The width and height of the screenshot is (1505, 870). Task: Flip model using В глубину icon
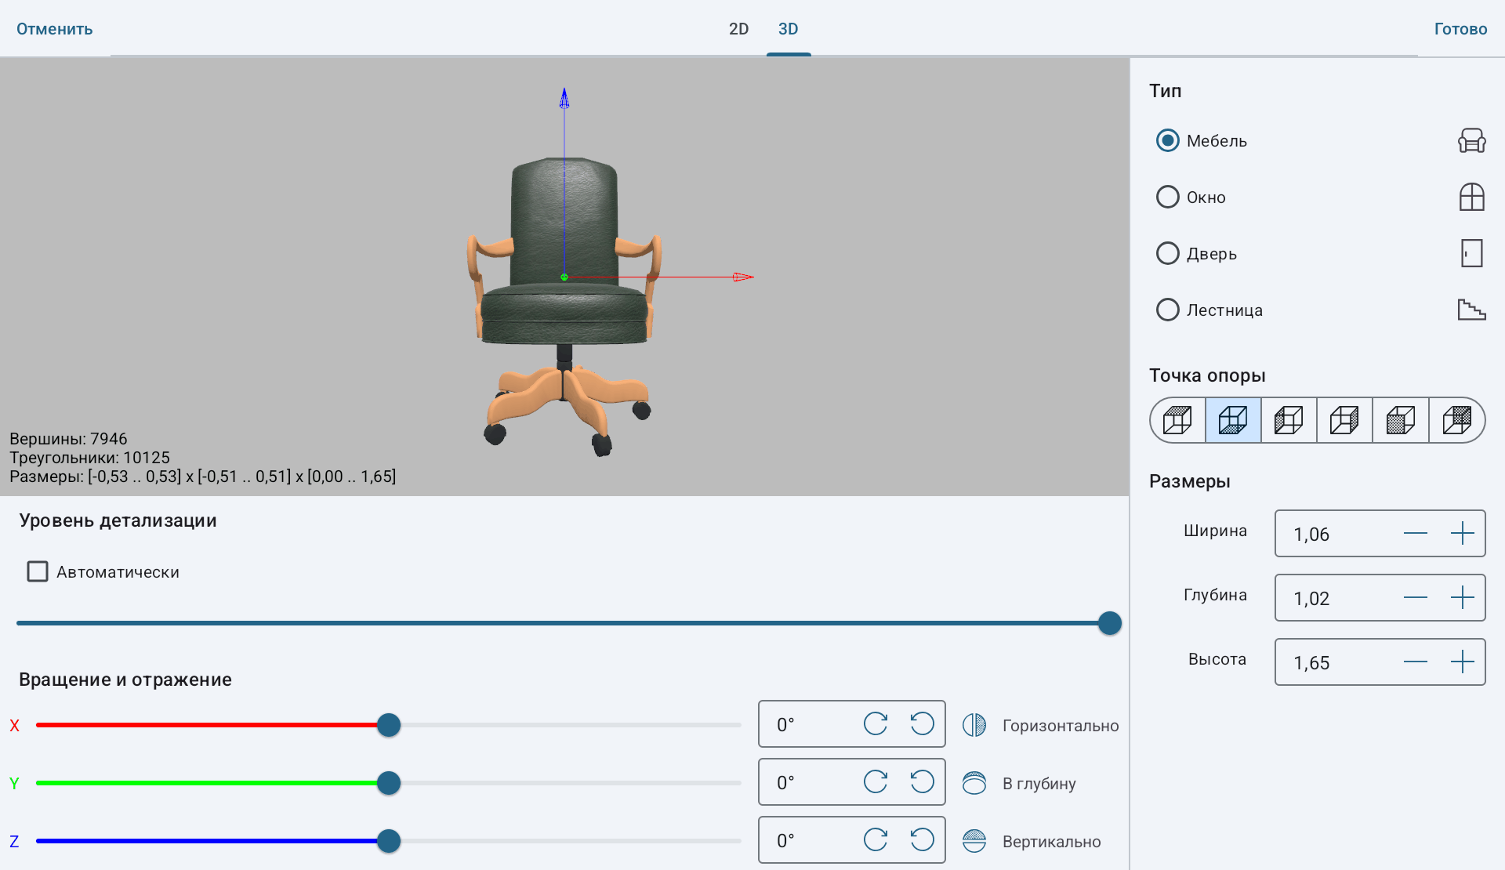point(974,783)
